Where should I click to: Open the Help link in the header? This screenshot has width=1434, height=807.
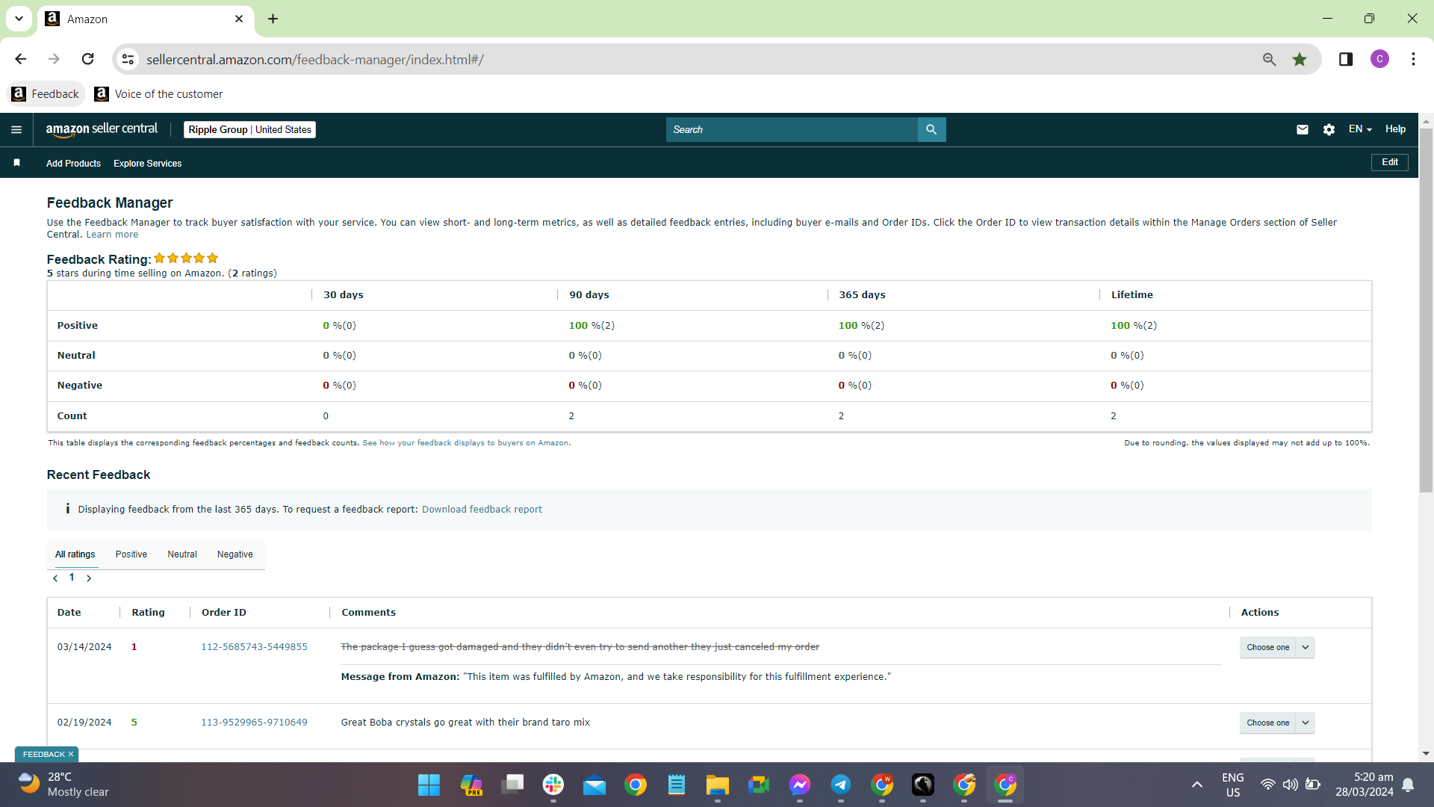pyautogui.click(x=1395, y=129)
